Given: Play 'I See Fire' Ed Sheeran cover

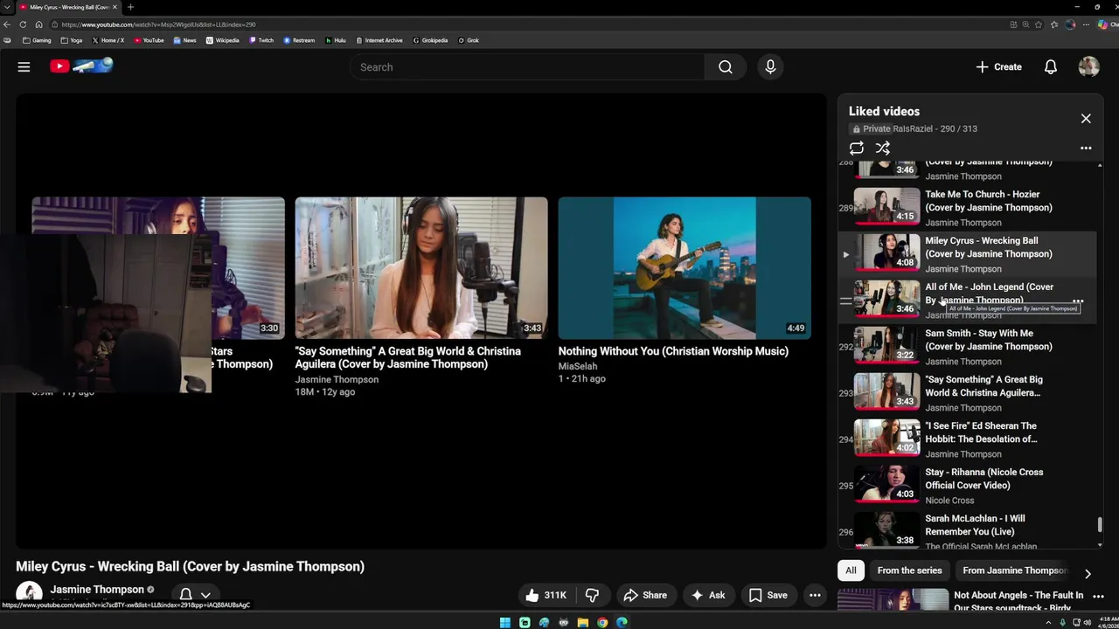Looking at the screenshot, I should [967, 439].
